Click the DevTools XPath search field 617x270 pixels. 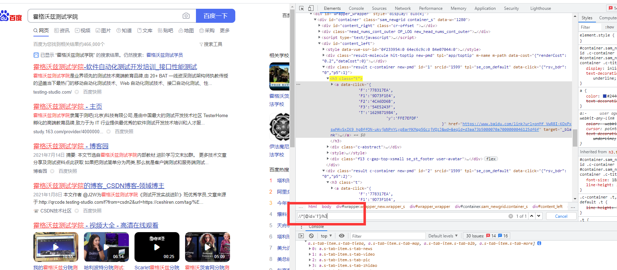[x=402, y=216]
